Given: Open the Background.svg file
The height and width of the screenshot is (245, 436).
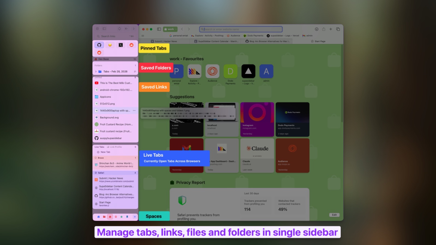Looking at the screenshot, I should 115,118.
